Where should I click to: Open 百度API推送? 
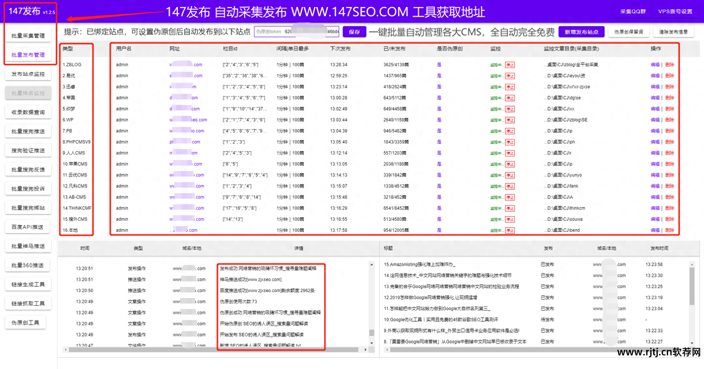click(27, 227)
